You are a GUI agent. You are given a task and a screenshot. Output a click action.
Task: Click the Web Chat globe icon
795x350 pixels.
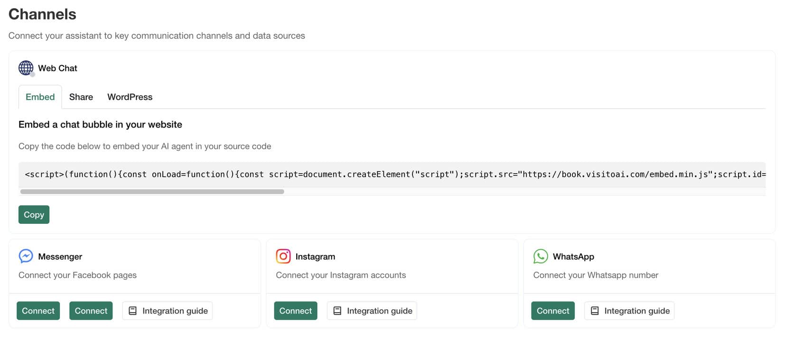26,68
